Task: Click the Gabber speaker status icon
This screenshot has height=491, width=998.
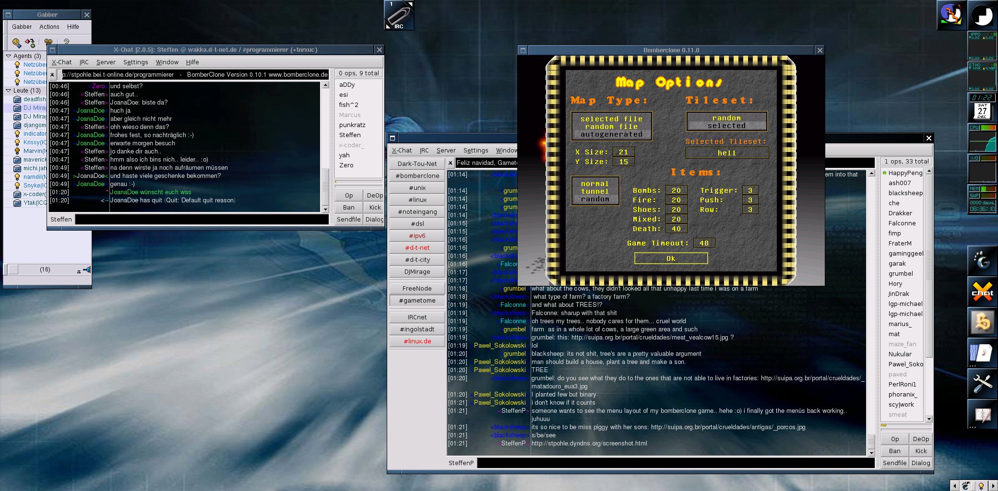Action: pyautogui.click(x=87, y=269)
